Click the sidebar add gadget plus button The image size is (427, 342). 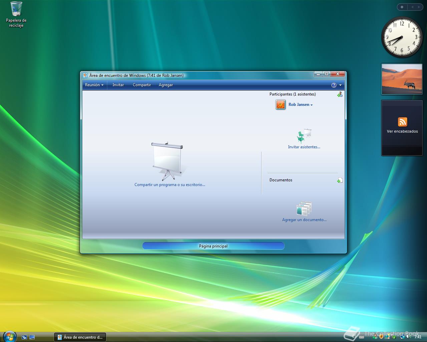(x=402, y=7)
